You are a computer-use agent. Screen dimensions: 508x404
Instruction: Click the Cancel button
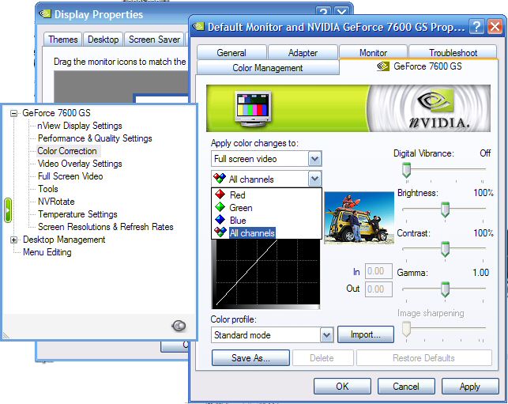(406, 386)
